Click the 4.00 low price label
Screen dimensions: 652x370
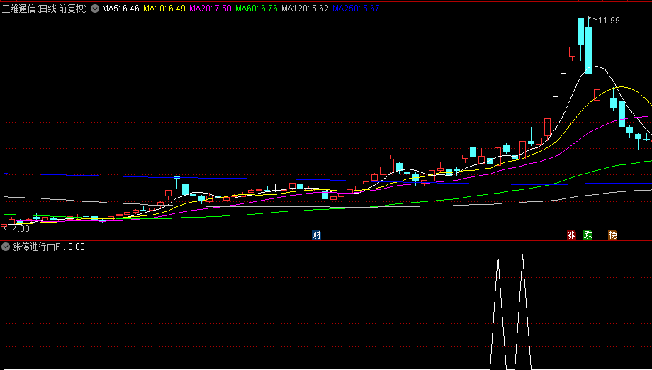[20, 229]
